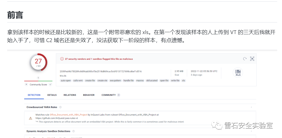Click the create-file tag
This screenshot has width=282, height=138.
click(90, 81)
